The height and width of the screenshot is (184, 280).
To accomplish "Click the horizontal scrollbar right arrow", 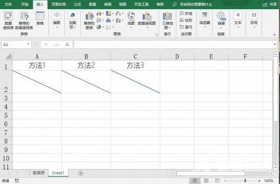I will click(x=271, y=173).
